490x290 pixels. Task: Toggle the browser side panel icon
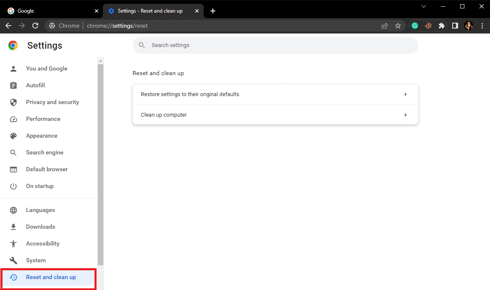coord(455,26)
